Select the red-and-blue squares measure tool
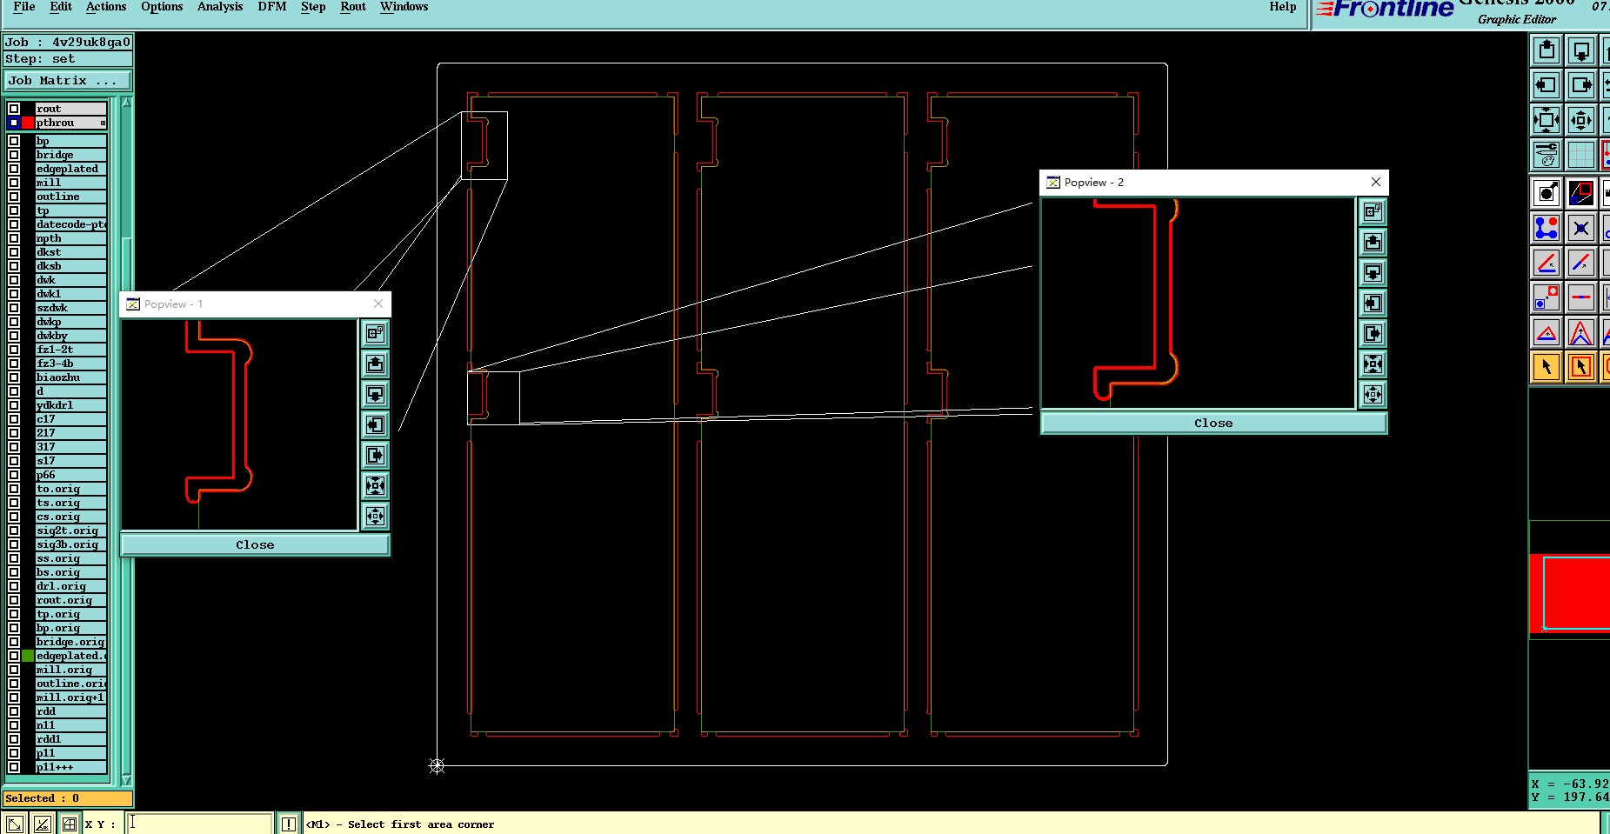Viewport: 1610px width, 834px height. tap(1581, 193)
